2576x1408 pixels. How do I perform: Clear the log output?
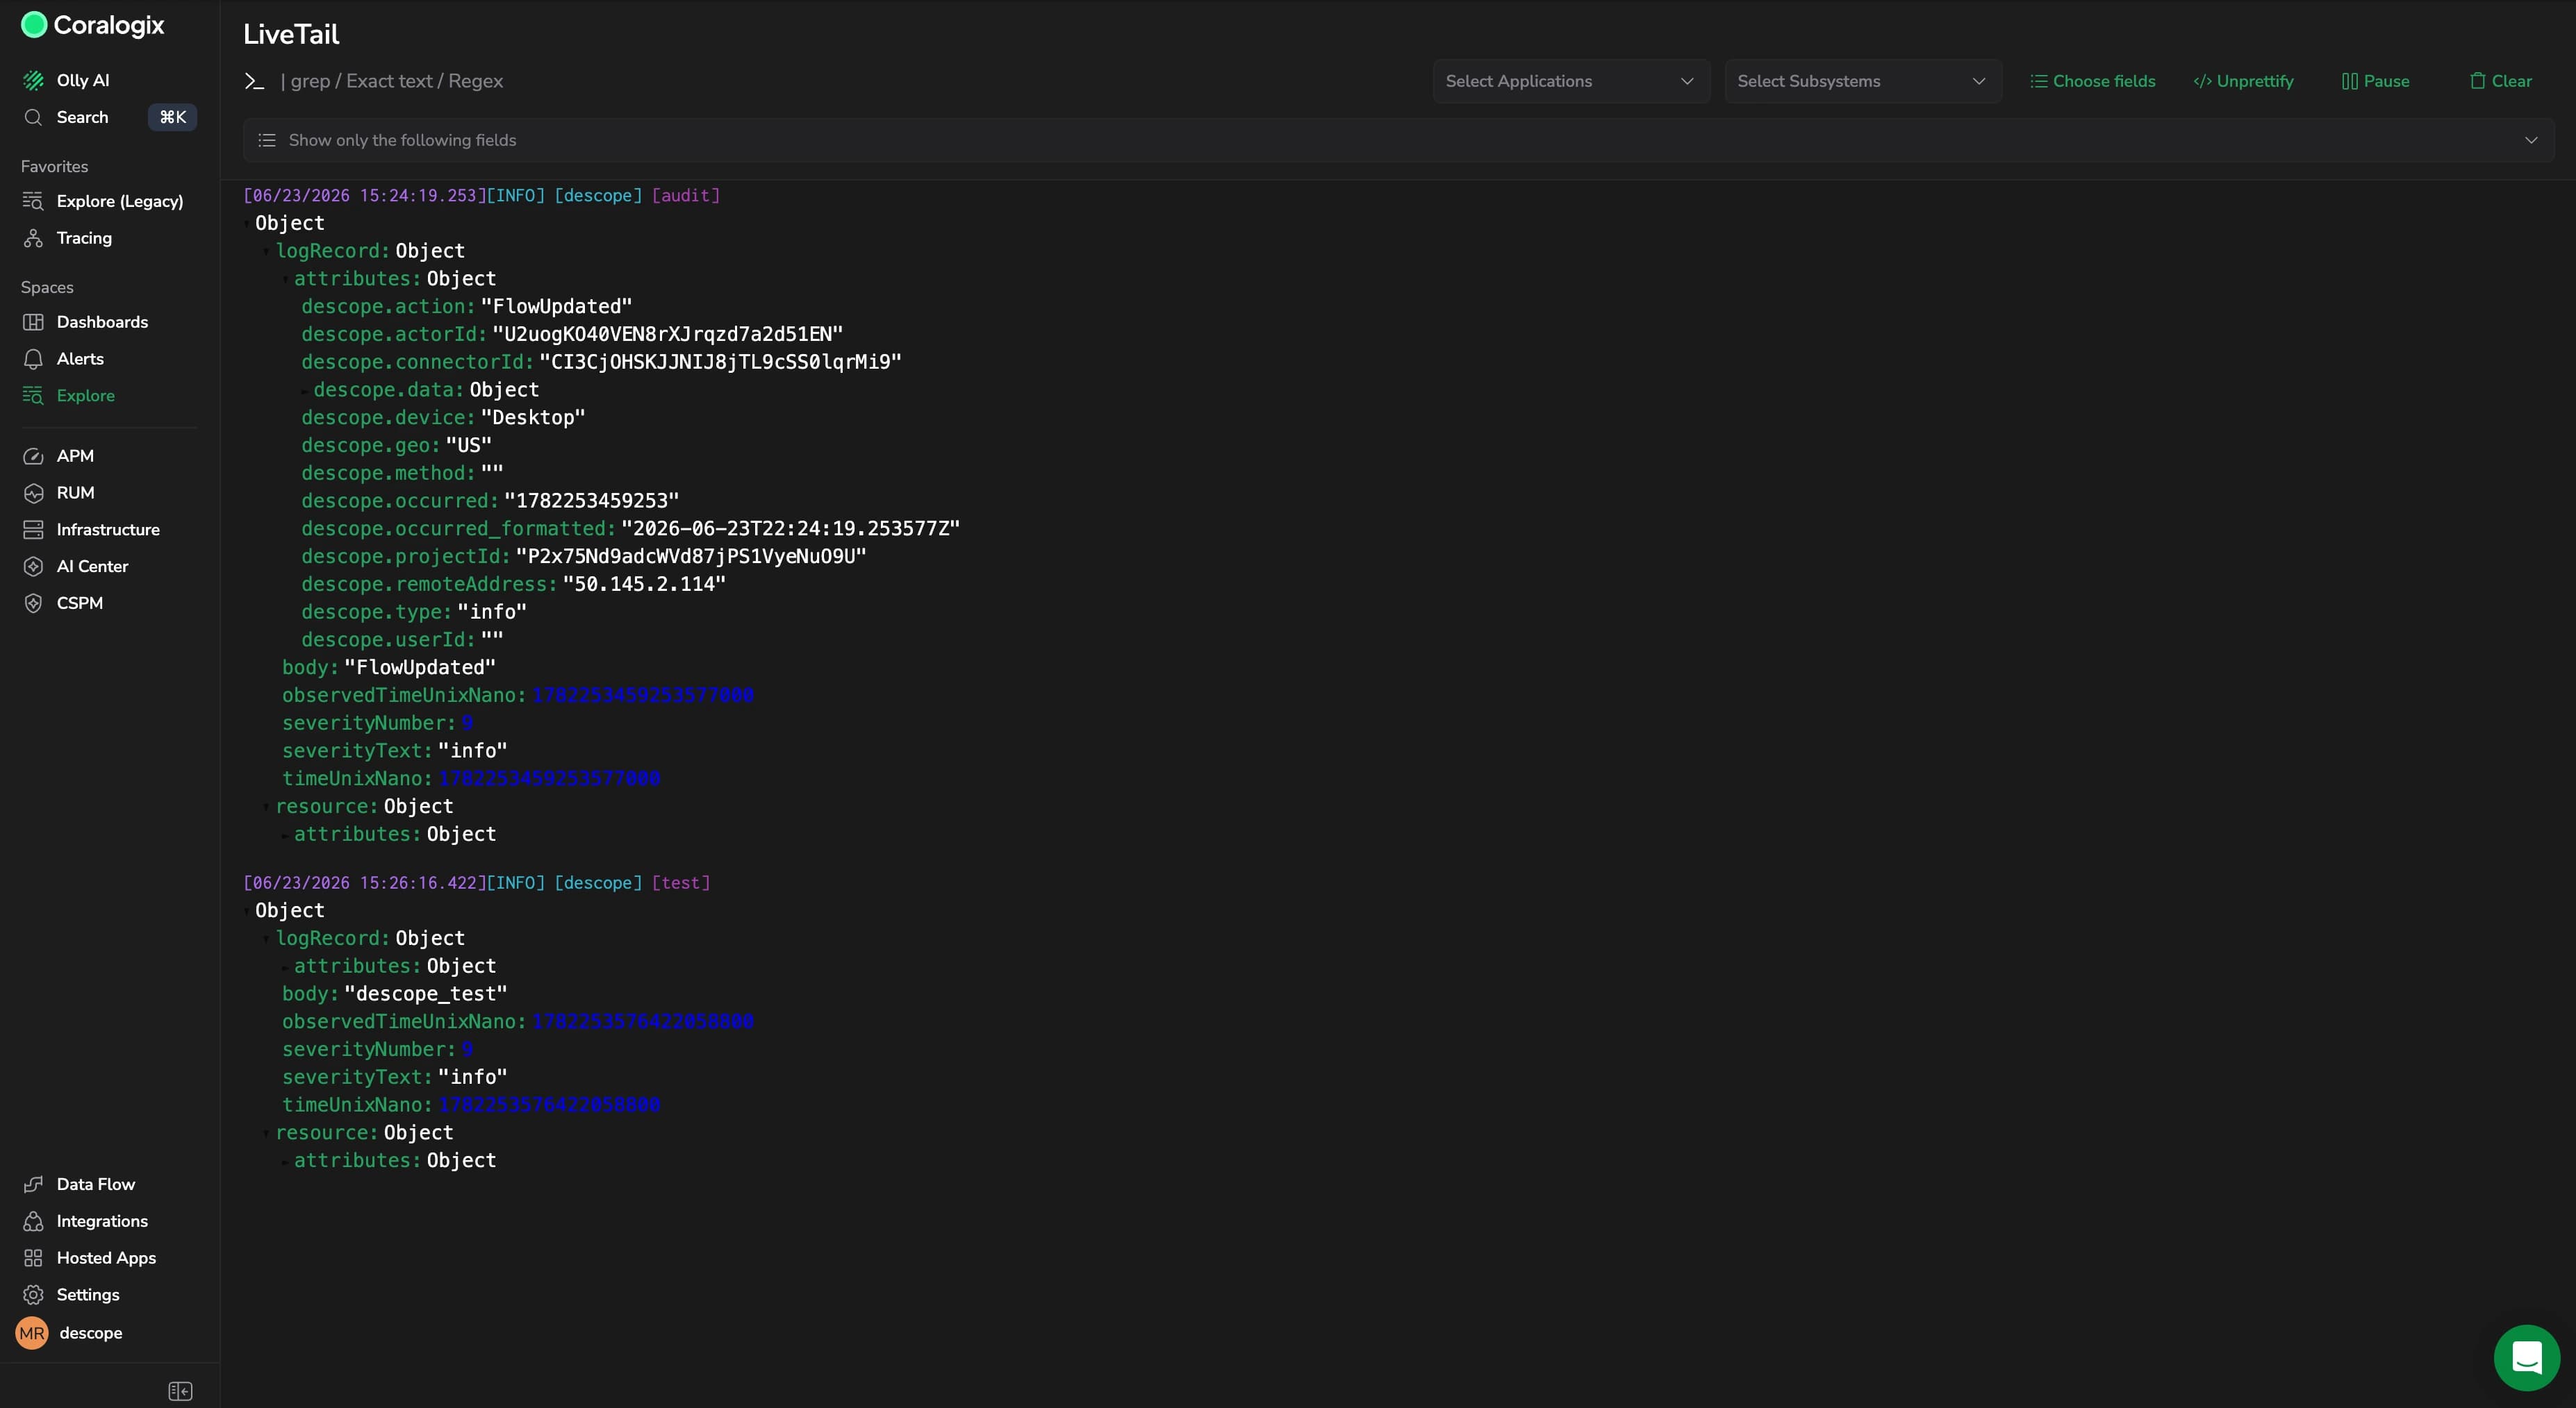(2500, 81)
